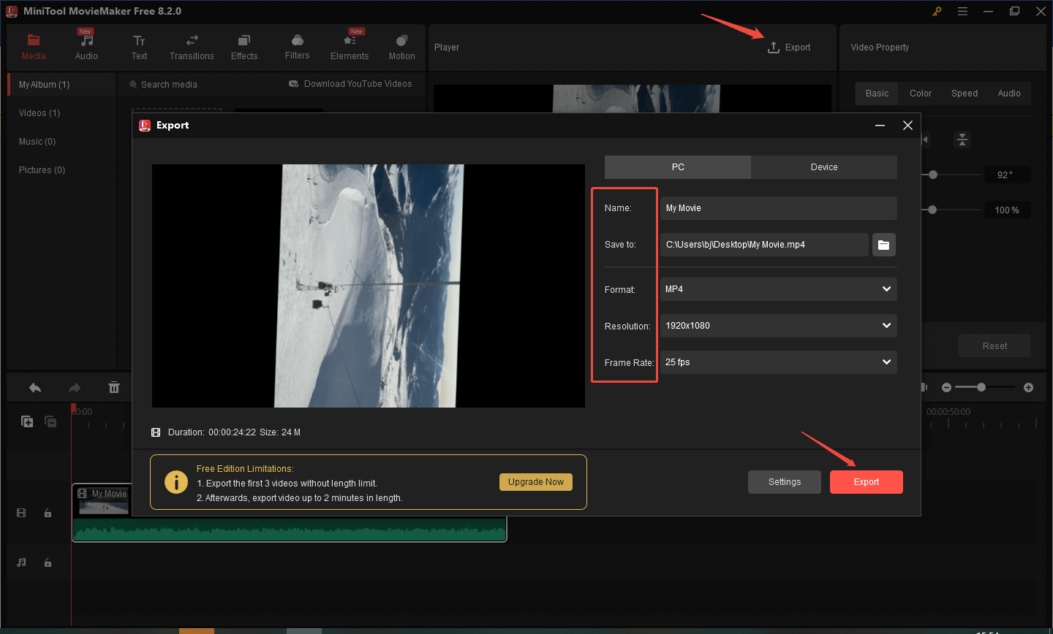1053x634 pixels.
Task: Click the scale slider handle at 100%
Action: pyautogui.click(x=932, y=210)
